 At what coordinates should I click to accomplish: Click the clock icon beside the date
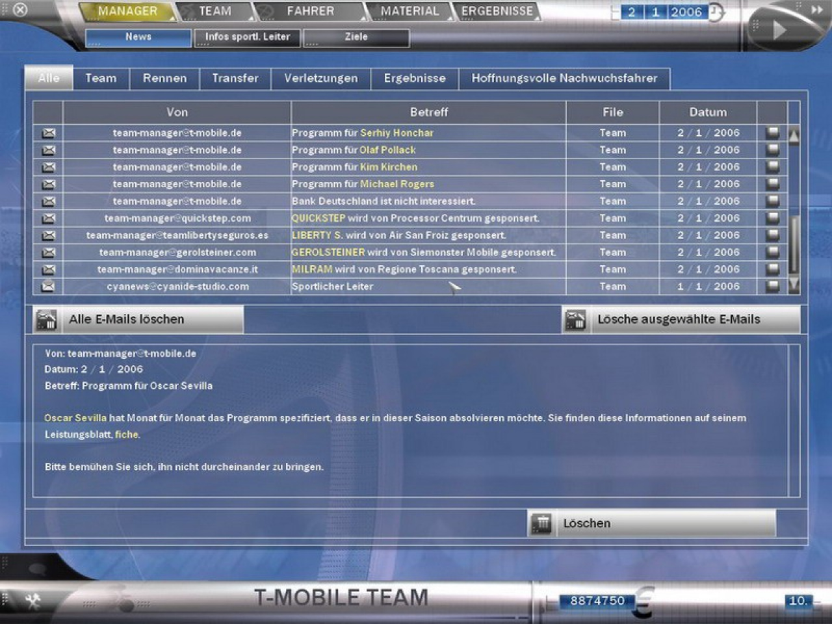pyautogui.click(x=715, y=12)
